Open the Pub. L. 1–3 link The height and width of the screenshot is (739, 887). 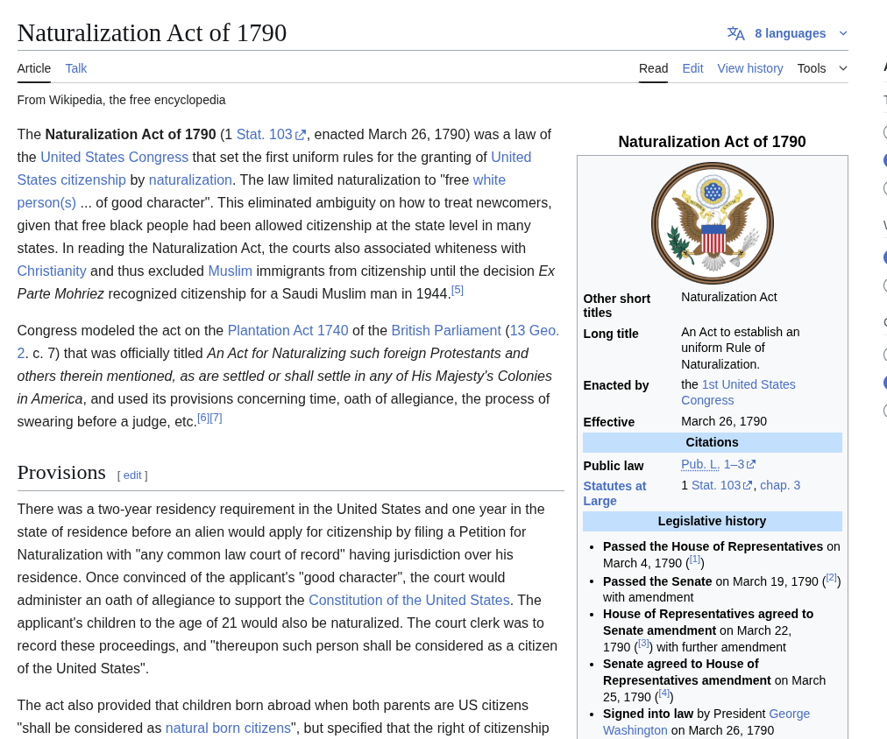point(713,464)
